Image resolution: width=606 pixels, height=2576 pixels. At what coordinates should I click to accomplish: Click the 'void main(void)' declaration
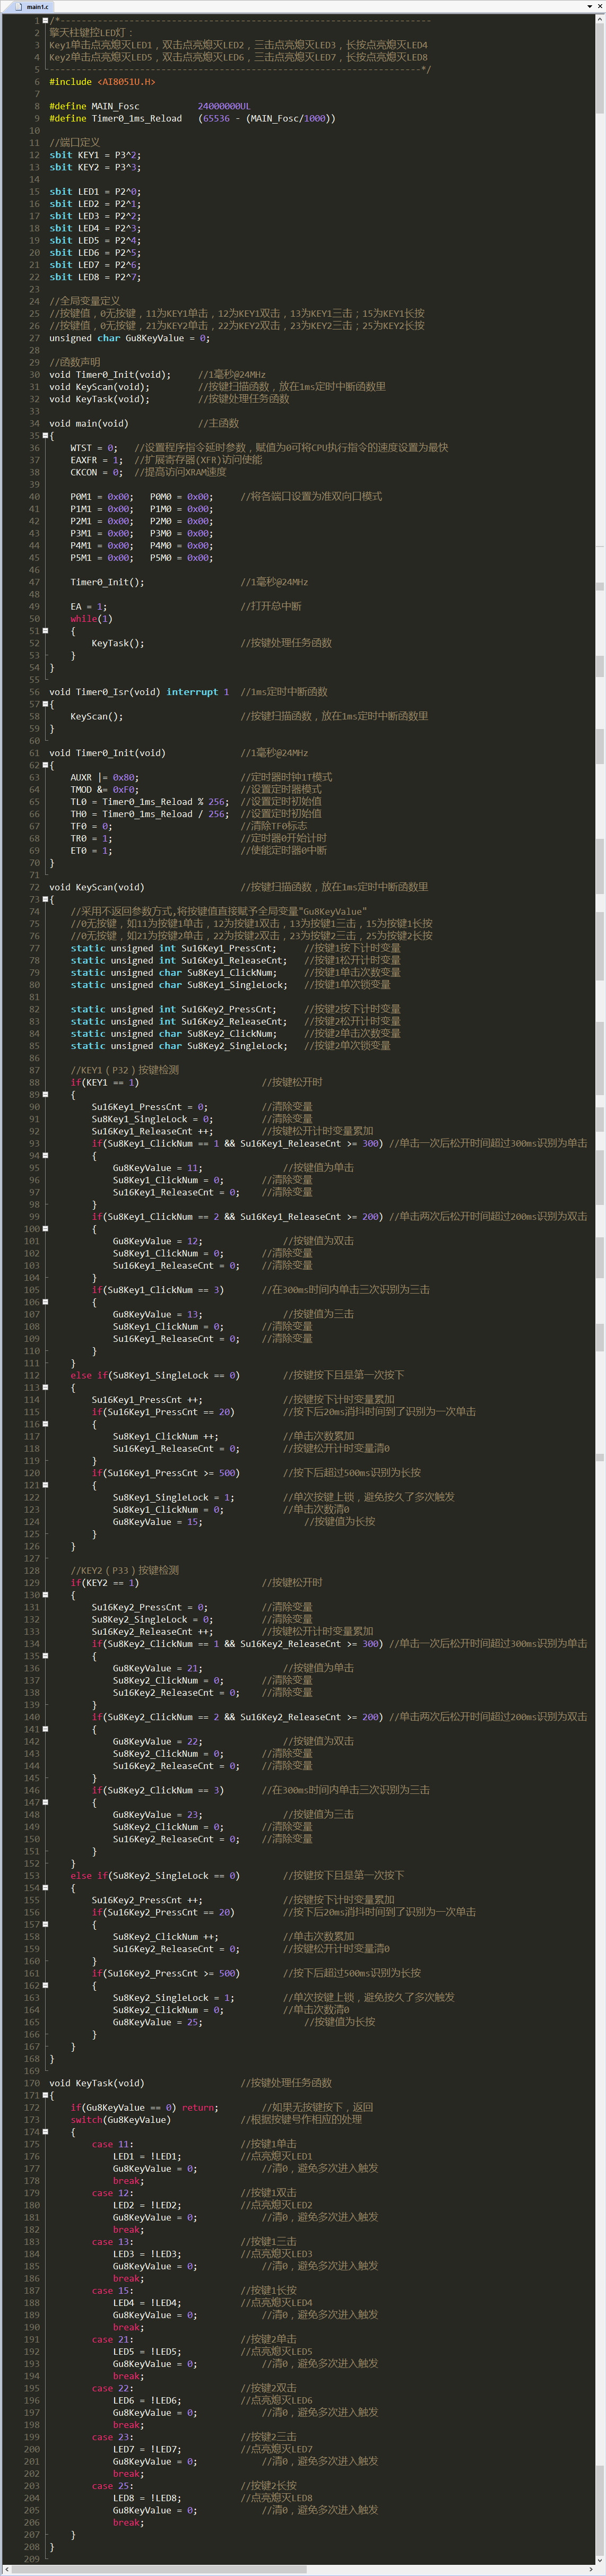pos(89,423)
